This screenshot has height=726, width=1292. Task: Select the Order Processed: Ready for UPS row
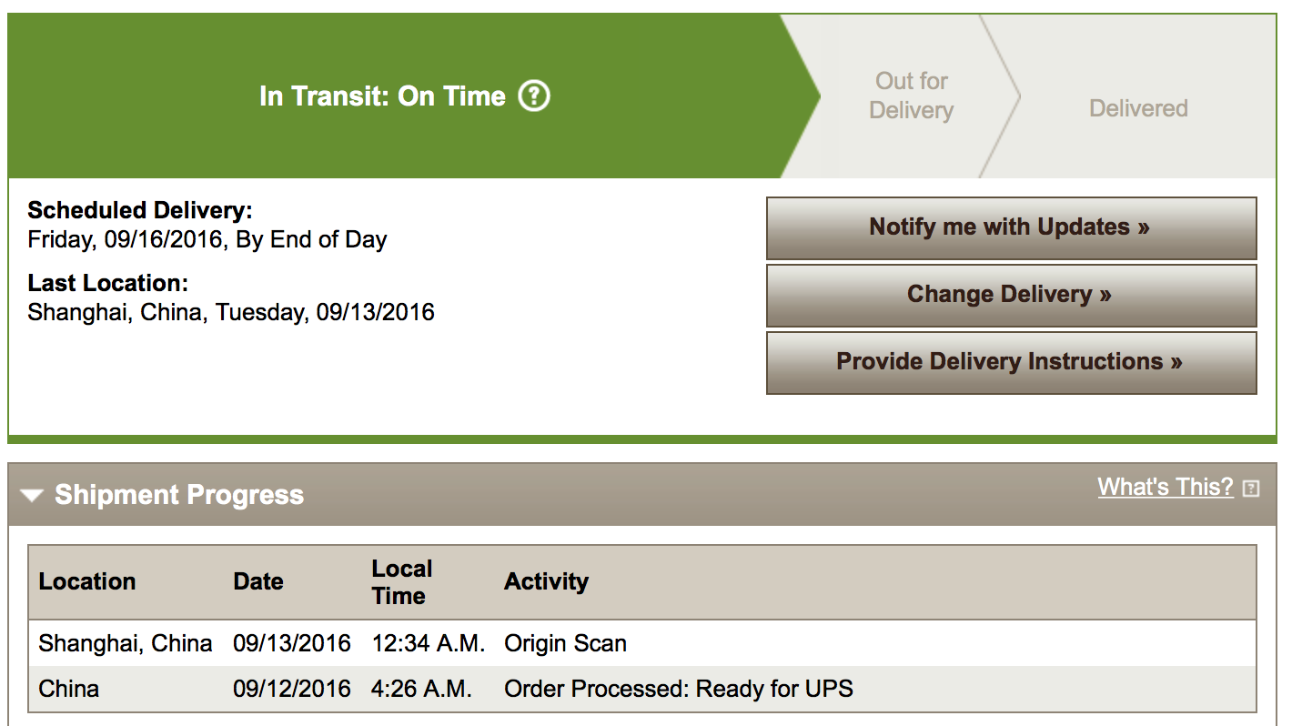pos(678,689)
